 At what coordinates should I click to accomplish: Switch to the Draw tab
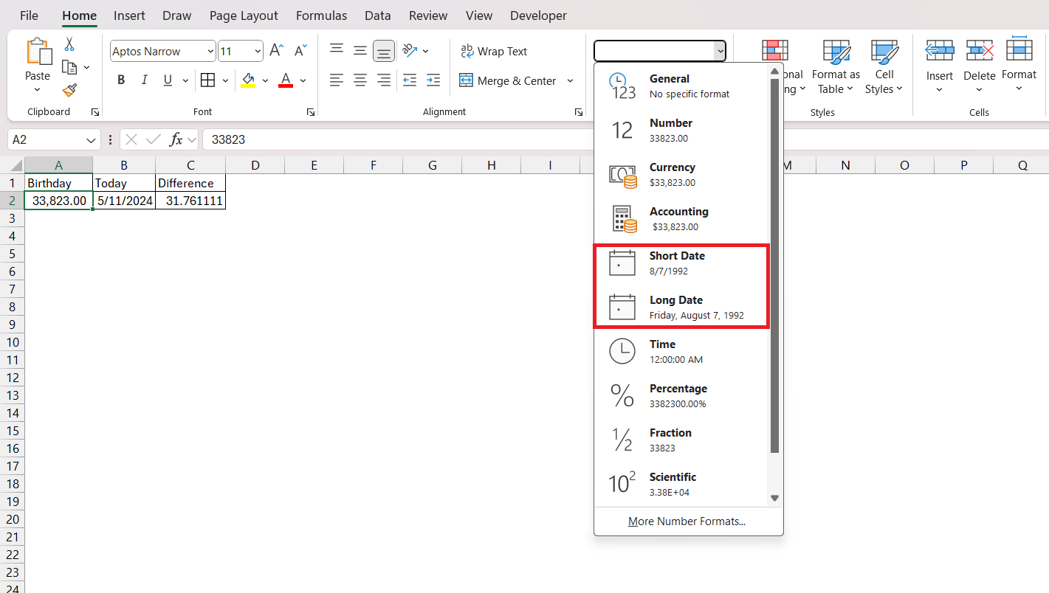[x=176, y=15]
